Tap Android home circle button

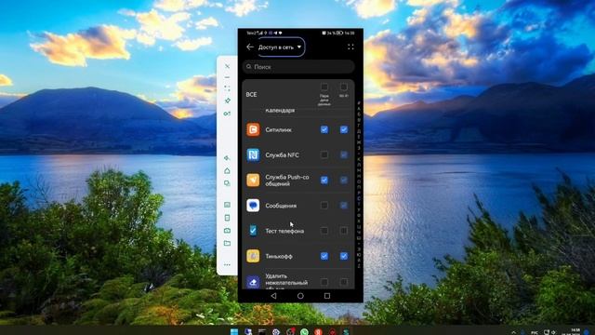click(x=300, y=296)
